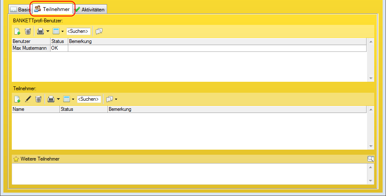Click printer icon in Teilnehmer toolbar

[x=51, y=99]
